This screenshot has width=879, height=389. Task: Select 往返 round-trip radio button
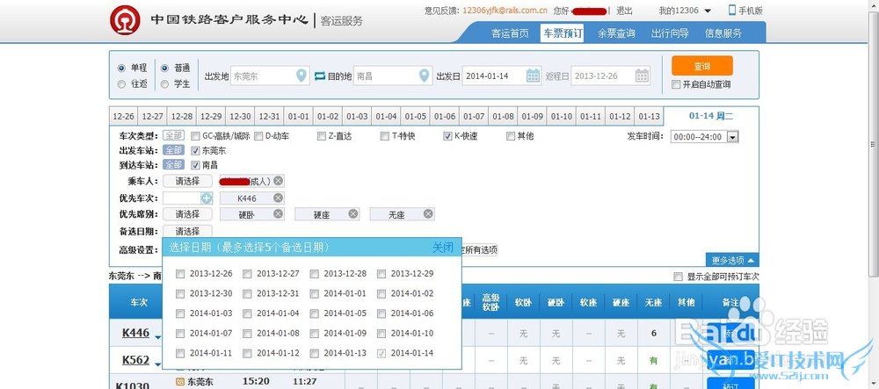(121, 84)
